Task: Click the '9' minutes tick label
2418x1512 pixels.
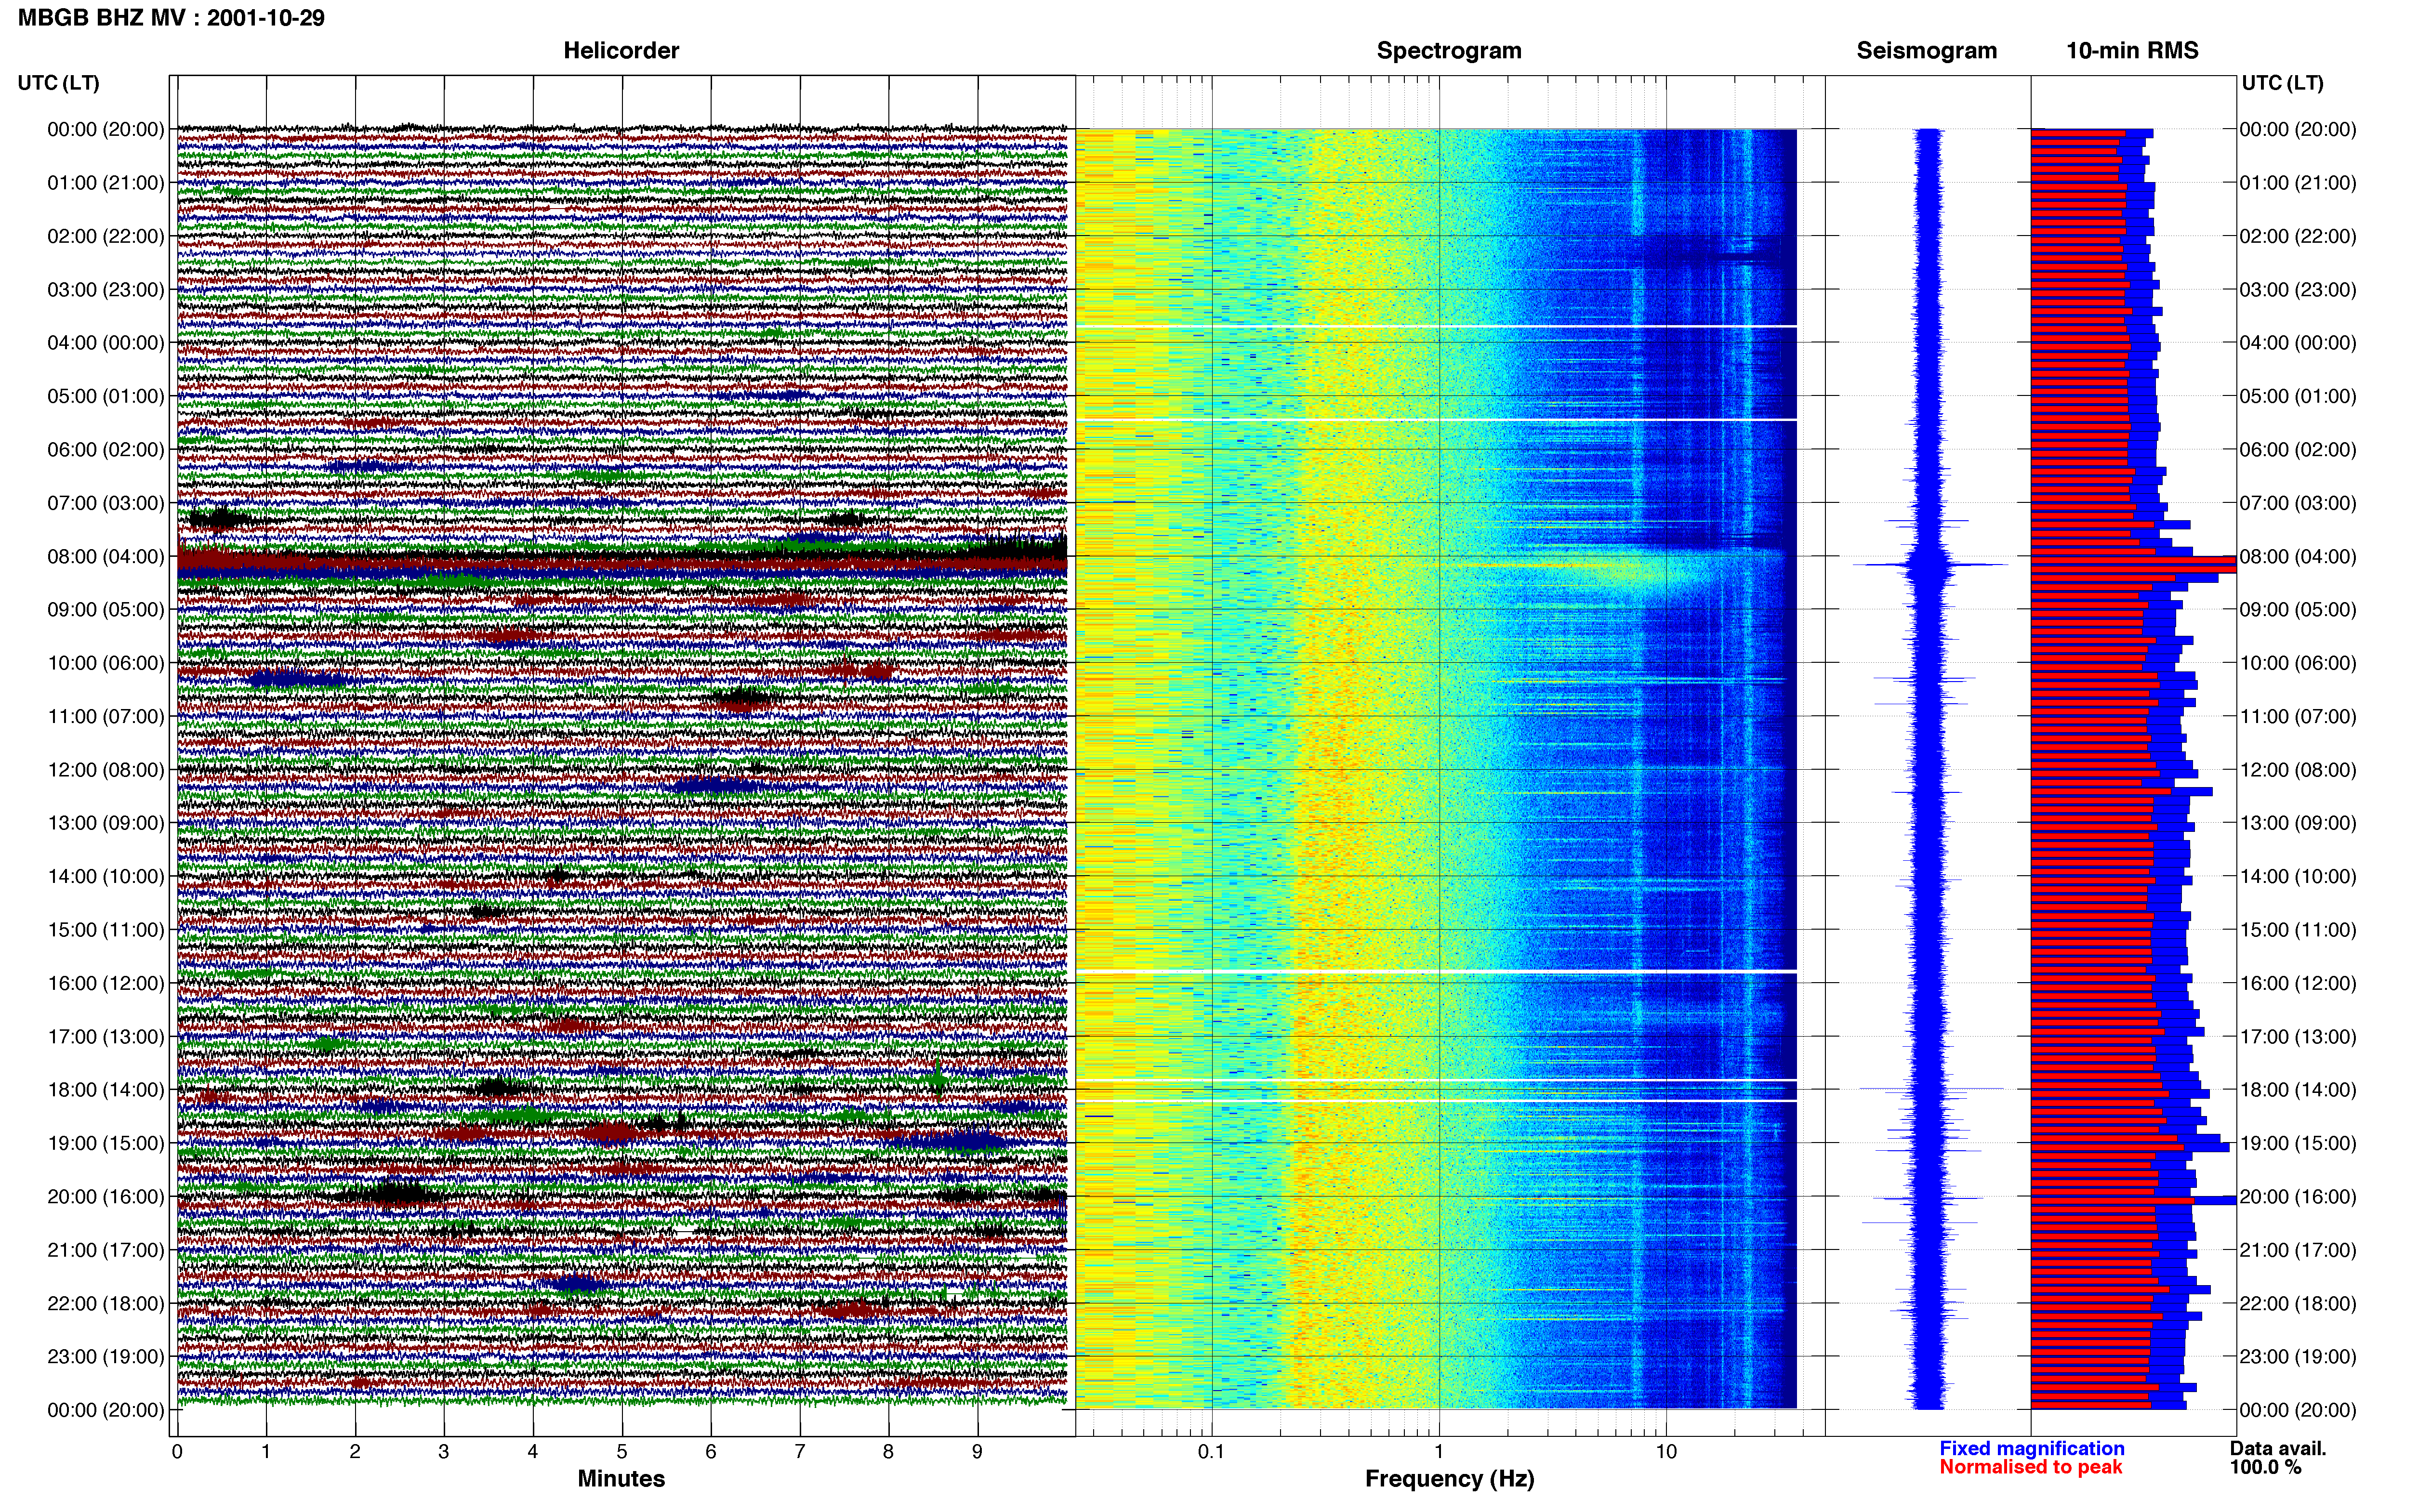Action: (977, 1452)
